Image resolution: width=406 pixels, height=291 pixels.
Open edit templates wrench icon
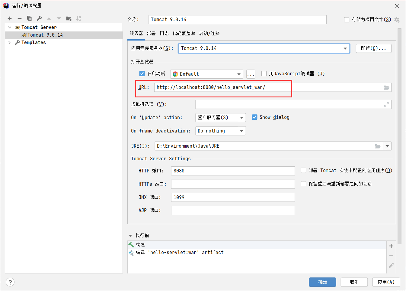coord(39,18)
